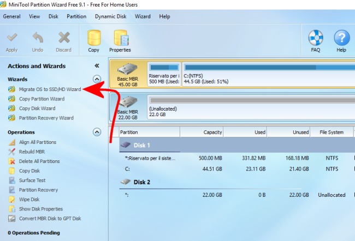Select the Disk 2 unallocated *: row
Viewport: 355px width, 241px height.
237,195
